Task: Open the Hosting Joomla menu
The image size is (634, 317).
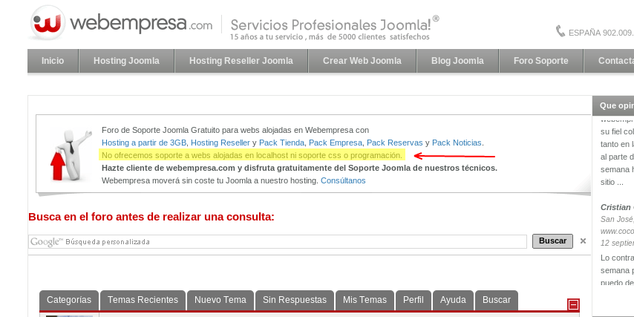Action: click(126, 61)
